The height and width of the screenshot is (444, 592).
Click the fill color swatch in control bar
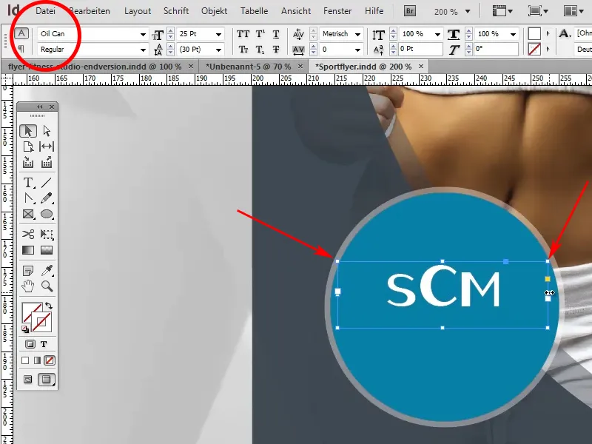[x=534, y=34]
